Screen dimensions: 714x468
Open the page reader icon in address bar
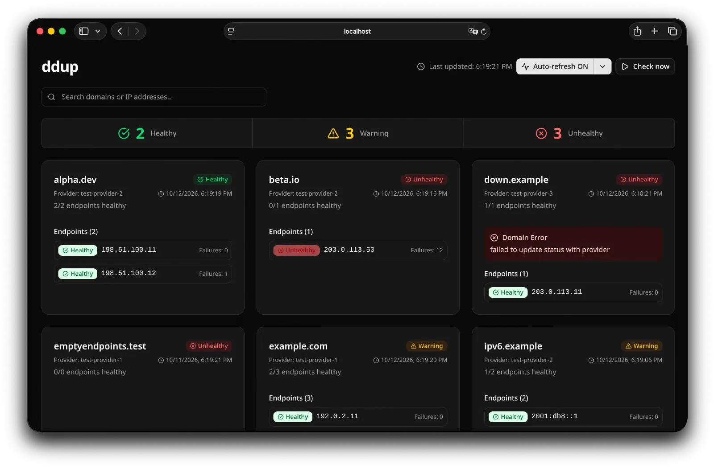[x=231, y=31]
